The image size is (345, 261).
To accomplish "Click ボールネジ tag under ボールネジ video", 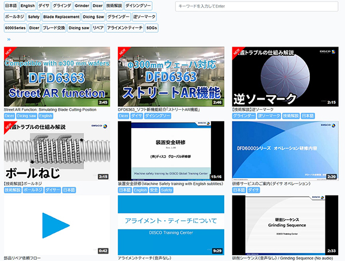I will pos(33,190).
